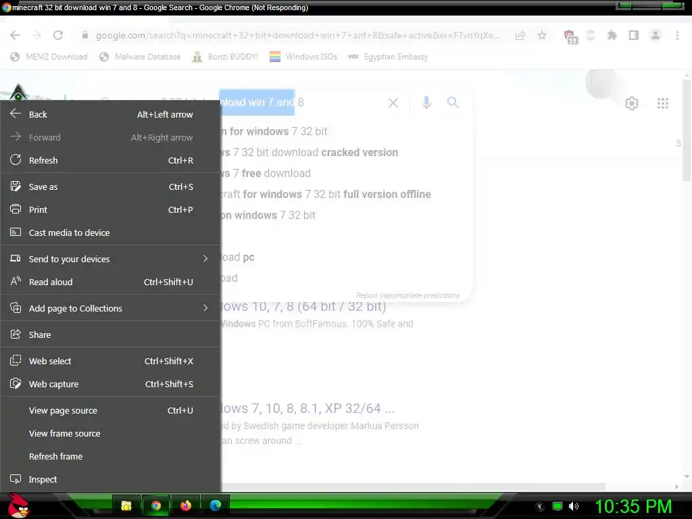The width and height of the screenshot is (692, 519).
Task: Open Chrome three-dot menu
Action: [677, 35]
